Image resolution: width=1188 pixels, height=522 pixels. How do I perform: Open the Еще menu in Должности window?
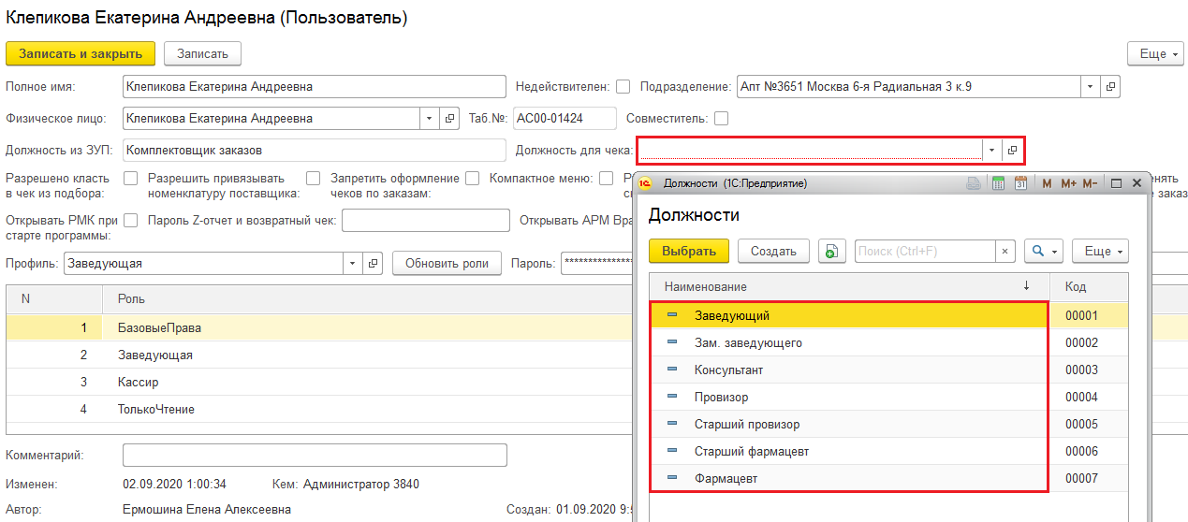(x=1099, y=251)
